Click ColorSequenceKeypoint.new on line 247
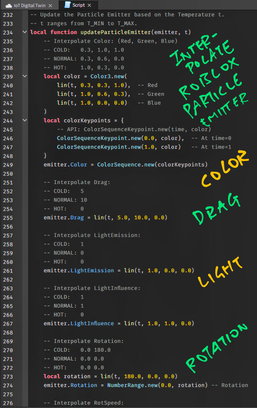The height and width of the screenshot is (408, 257). (99, 147)
